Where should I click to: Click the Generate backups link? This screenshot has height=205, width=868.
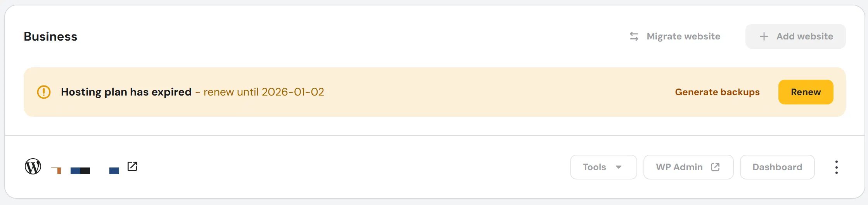(x=717, y=92)
